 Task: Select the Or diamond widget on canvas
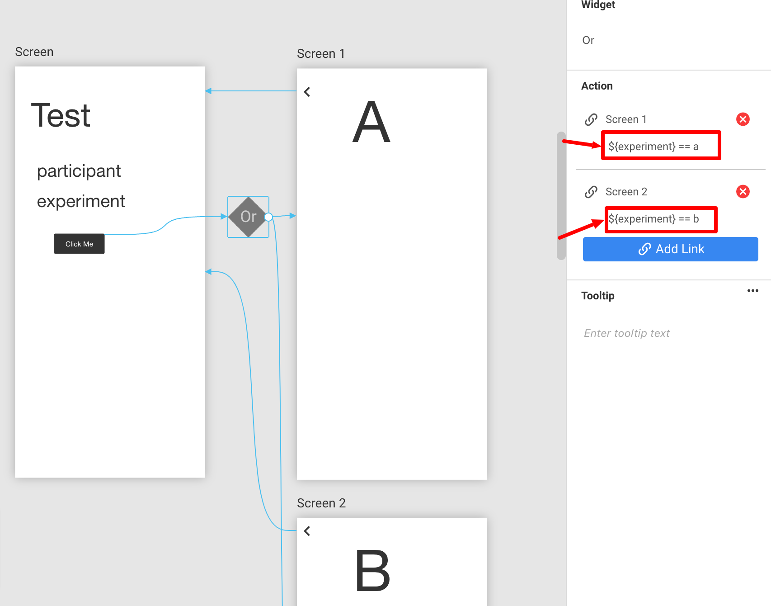pyautogui.click(x=248, y=217)
